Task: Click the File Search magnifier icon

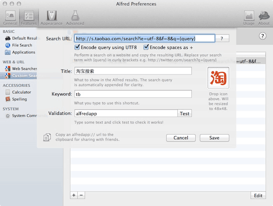Action: click(8, 45)
